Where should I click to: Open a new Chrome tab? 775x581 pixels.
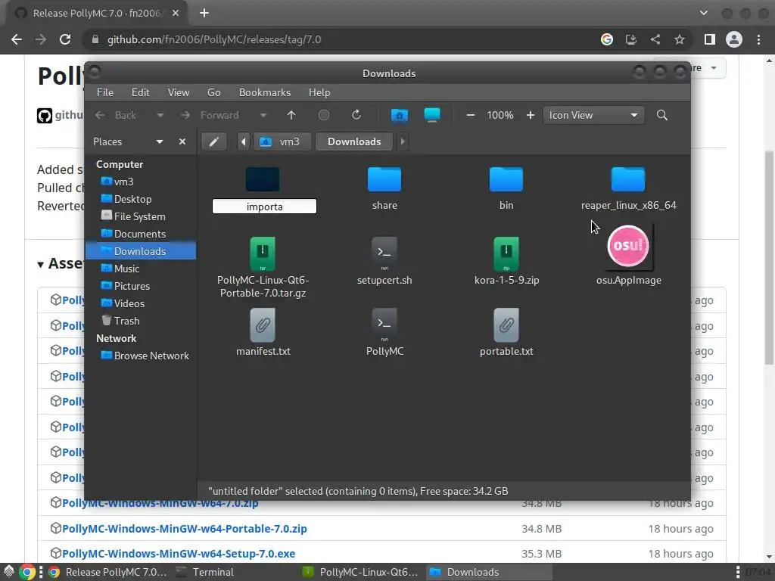coord(204,14)
